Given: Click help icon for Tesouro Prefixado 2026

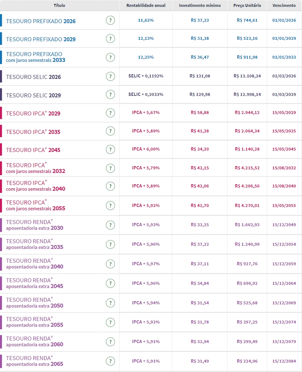Looking at the screenshot, I should (110, 21).
